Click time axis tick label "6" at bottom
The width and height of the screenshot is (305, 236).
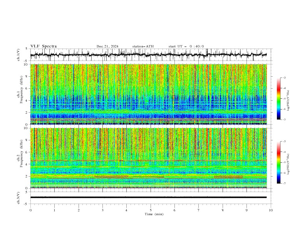click(x=174, y=210)
